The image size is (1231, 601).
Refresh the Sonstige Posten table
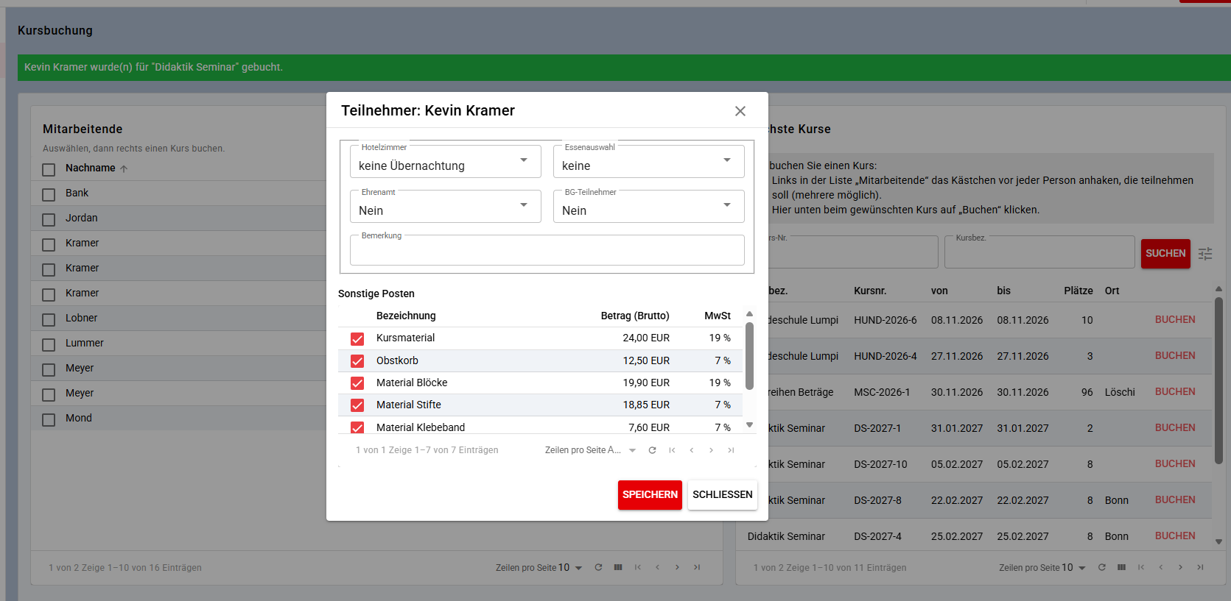pyautogui.click(x=652, y=450)
